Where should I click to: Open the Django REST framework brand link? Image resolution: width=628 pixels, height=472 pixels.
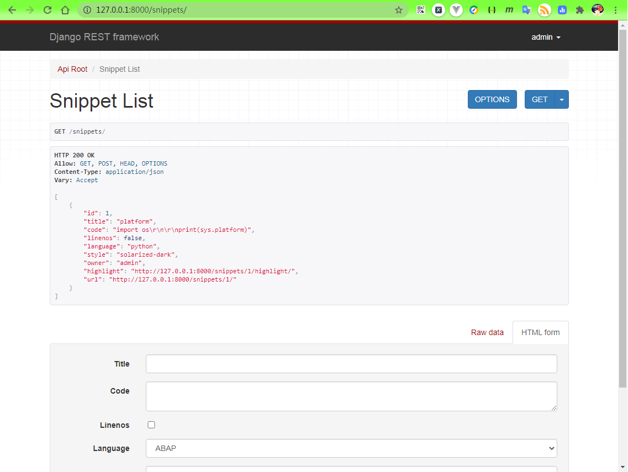pos(104,37)
